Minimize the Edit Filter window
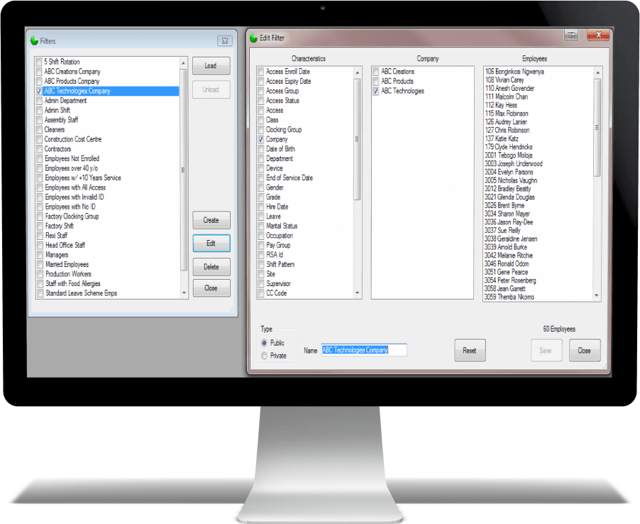 570,36
